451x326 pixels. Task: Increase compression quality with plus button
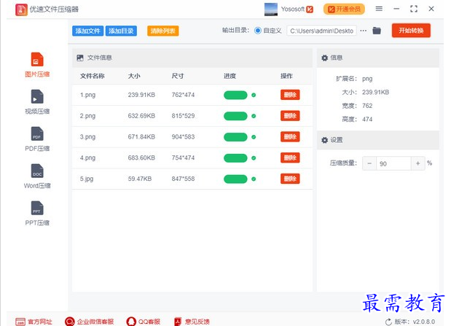pyautogui.click(x=417, y=163)
